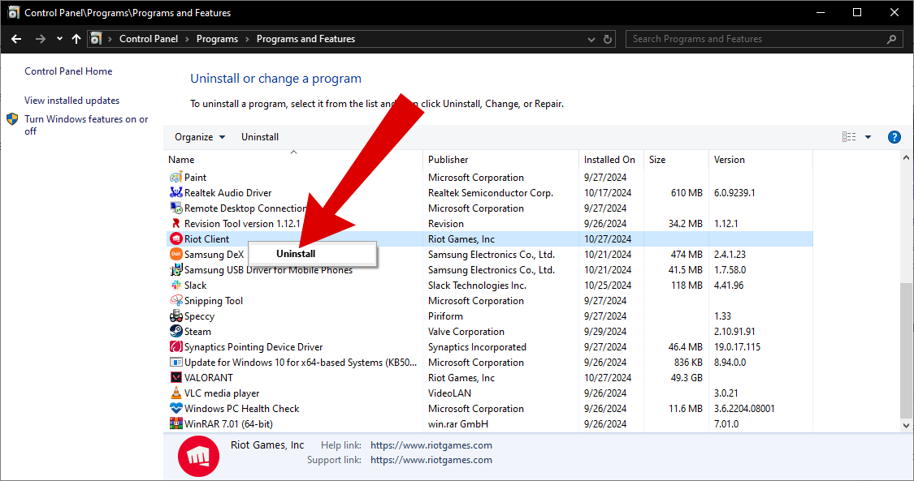Click the 3.6.2204.08001 version cell
Screen dimensions: 914x481
click(744, 408)
